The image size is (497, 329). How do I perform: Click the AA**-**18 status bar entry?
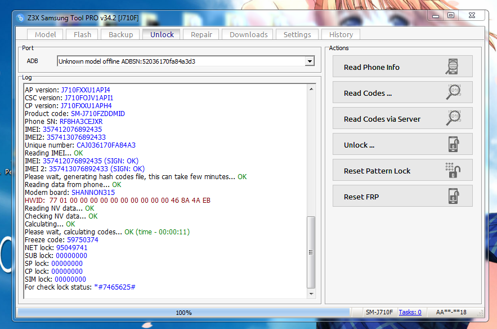click(451, 312)
